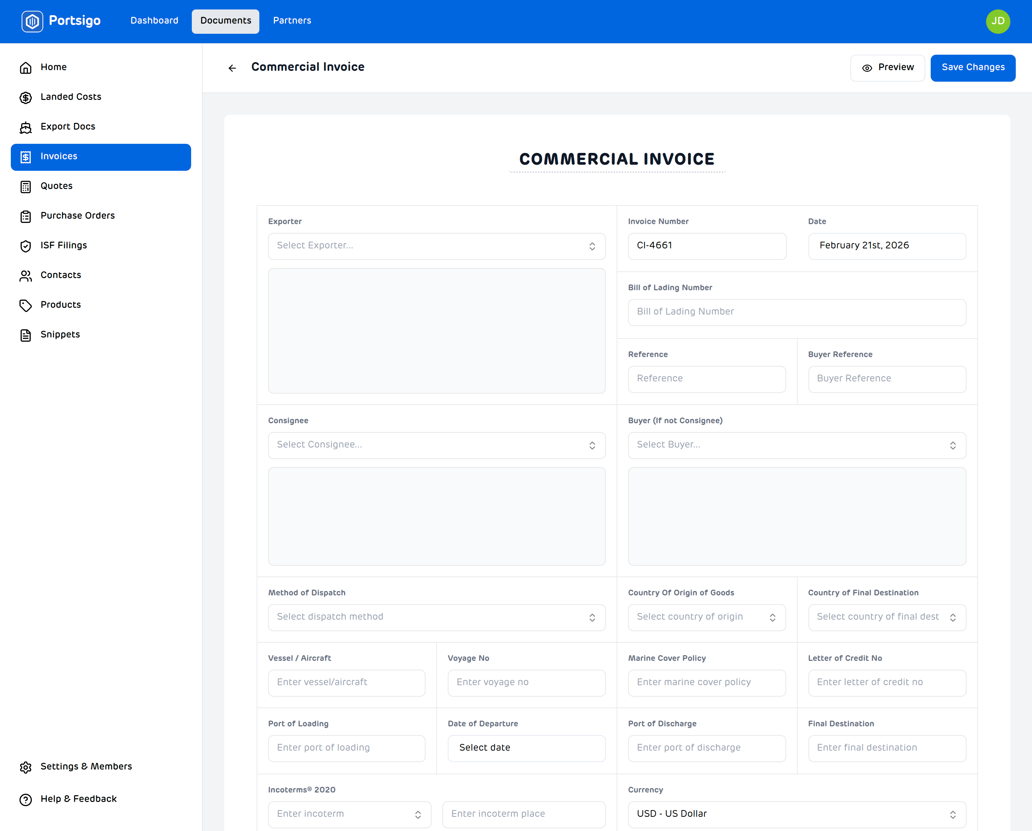Open the JD user avatar
This screenshot has height=831, width=1032.
pos(998,21)
